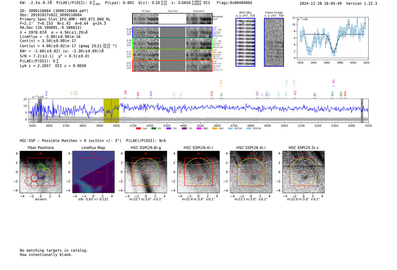This screenshot has height=270, width=397.
Task: Select the LyA z = 2.2657 text
Action: click(35, 66)
